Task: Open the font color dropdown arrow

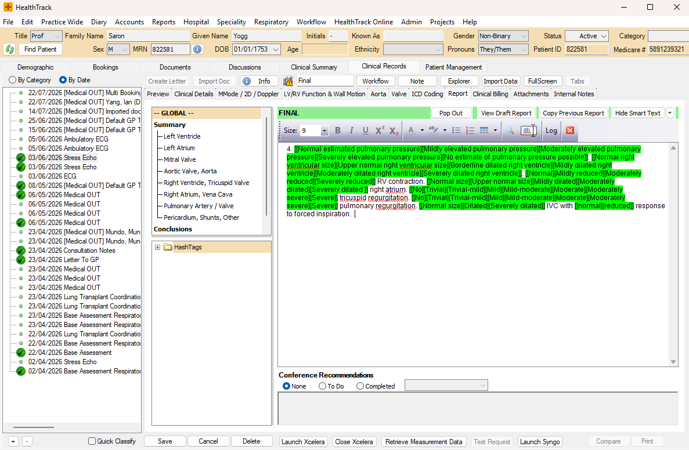Action: pos(422,130)
